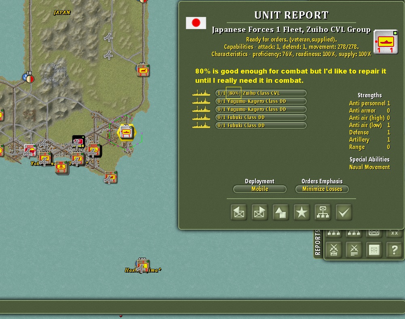Click the bottom status message bar
405x319 pixels.
[x=202, y=307]
